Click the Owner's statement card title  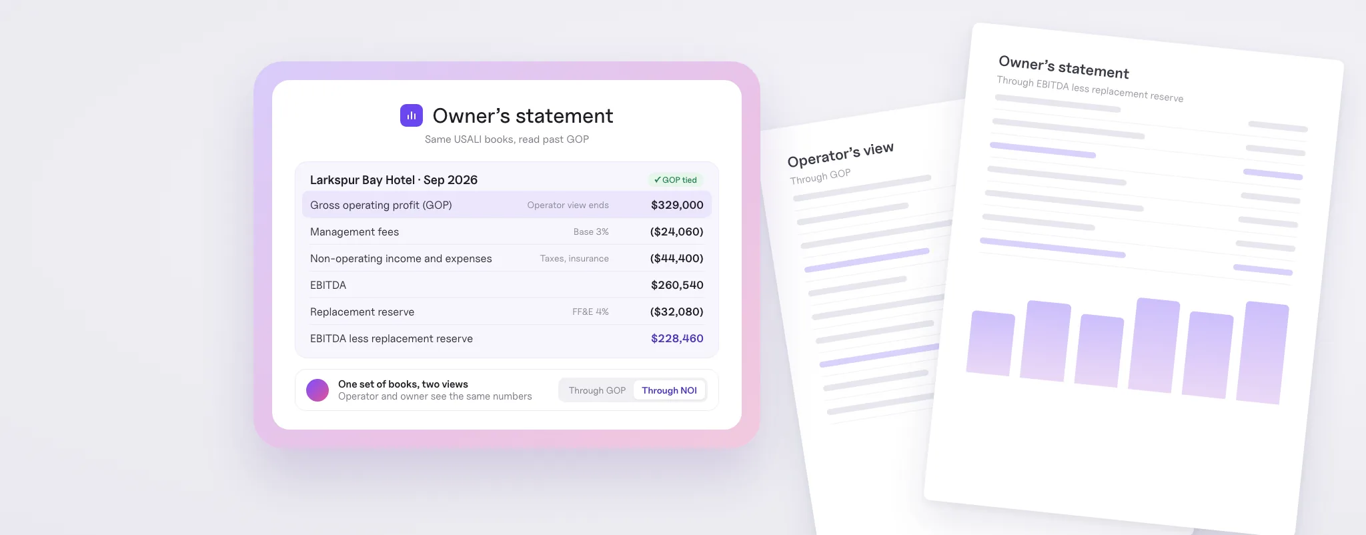point(523,115)
